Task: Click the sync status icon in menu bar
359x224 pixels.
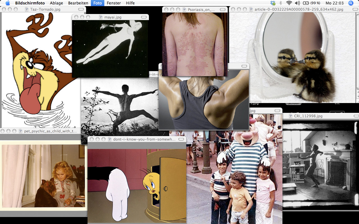Action: [273, 3]
